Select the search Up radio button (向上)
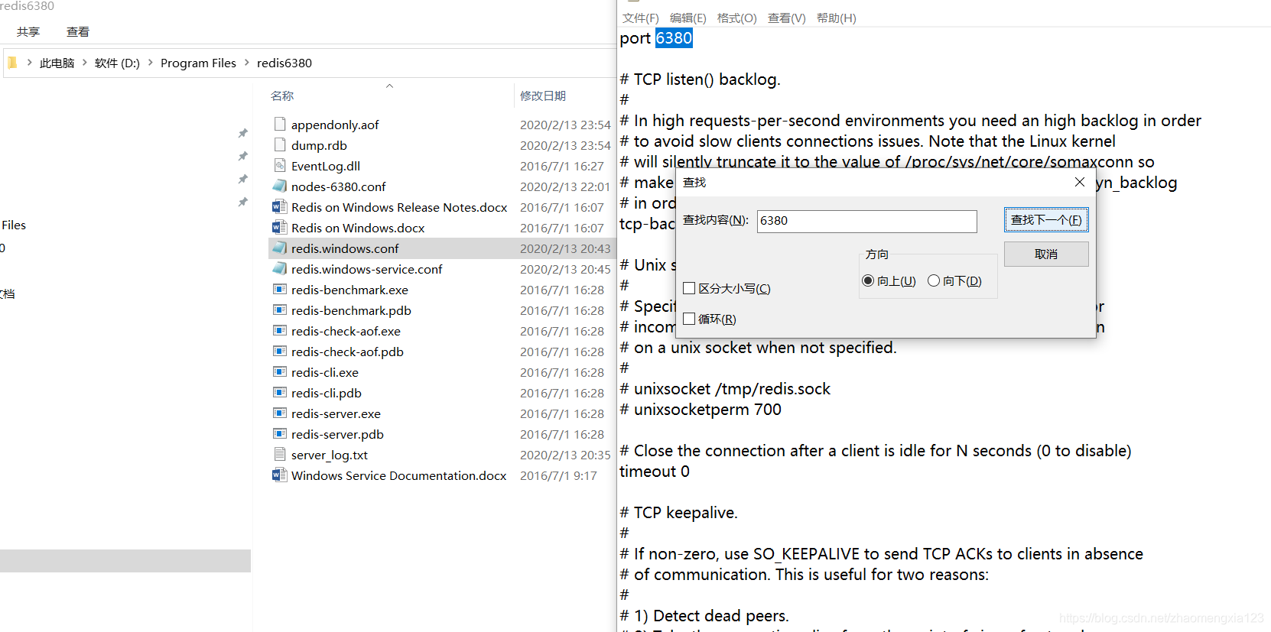The image size is (1271, 632). pyautogui.click(x=868, y=280)
